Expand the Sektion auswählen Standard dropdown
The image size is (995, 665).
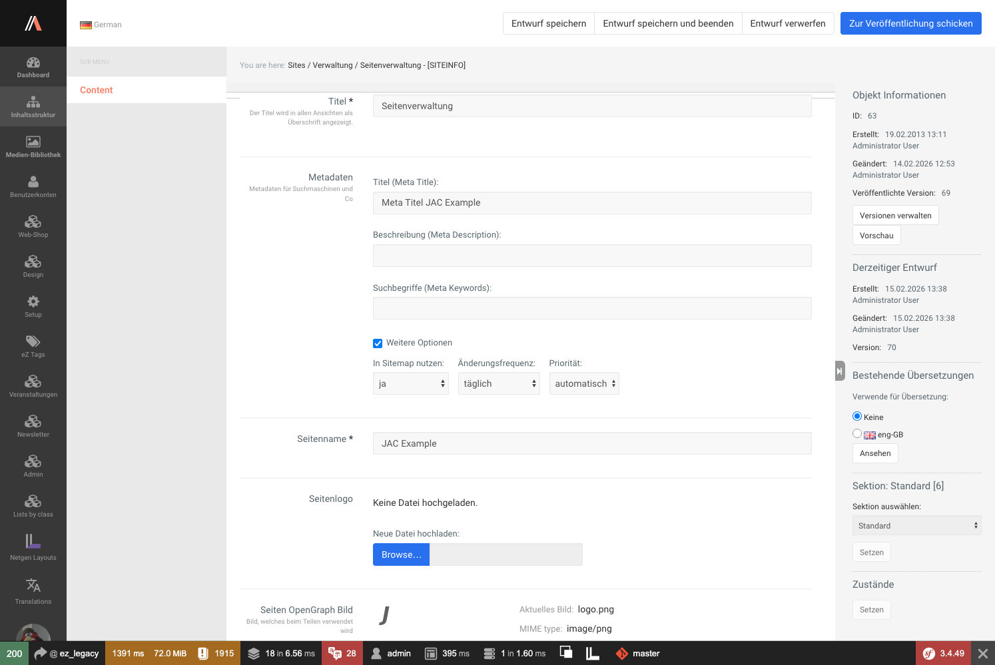(x=916, y=525)
